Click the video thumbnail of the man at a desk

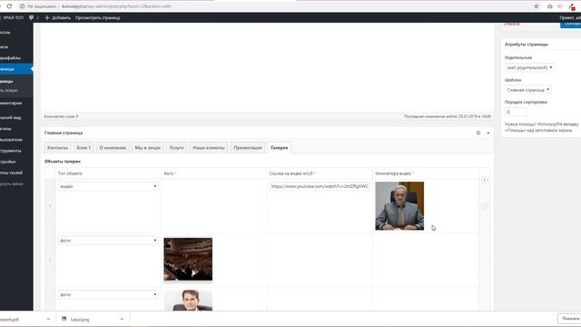399,206
